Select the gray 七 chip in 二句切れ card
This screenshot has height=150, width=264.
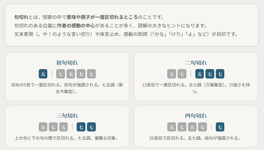coord(182,74)
